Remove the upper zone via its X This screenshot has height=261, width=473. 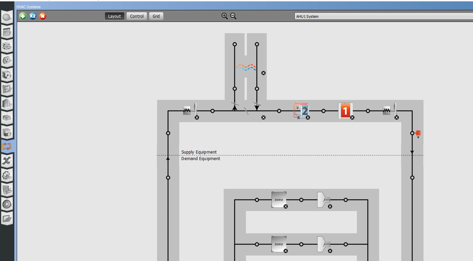tap(286, 206)
